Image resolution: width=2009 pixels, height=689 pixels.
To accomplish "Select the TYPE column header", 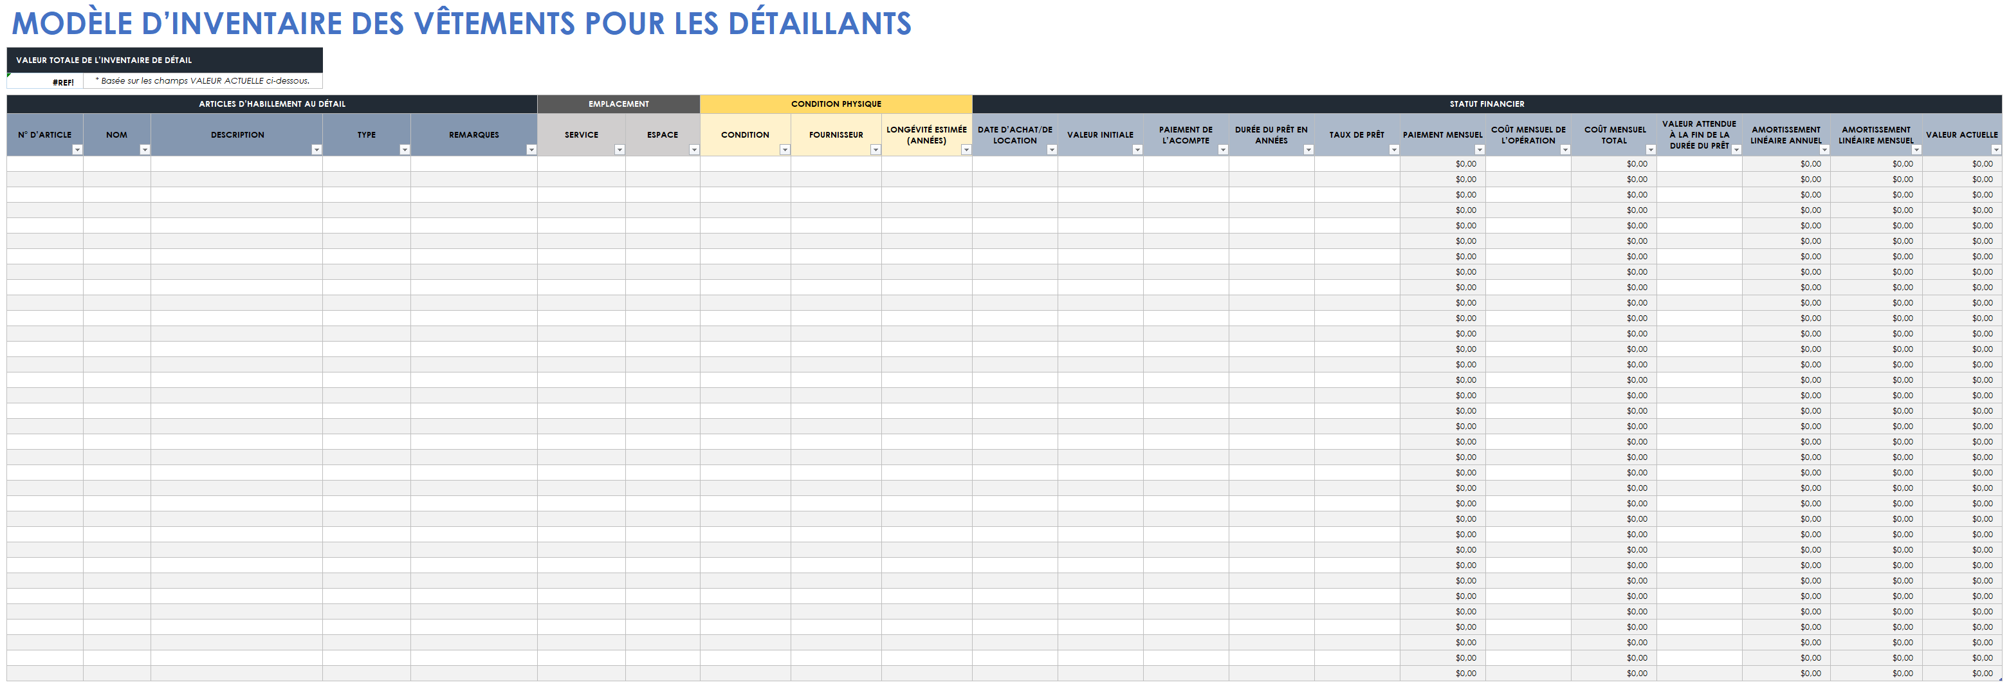I will (x=367, y=134).
